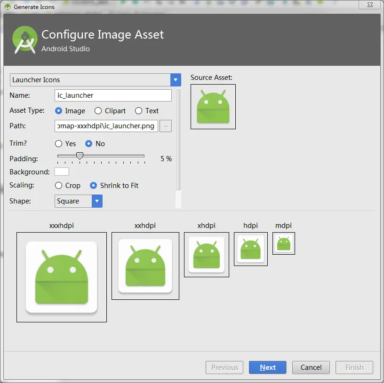Click the Path text field

click(106, 126)
